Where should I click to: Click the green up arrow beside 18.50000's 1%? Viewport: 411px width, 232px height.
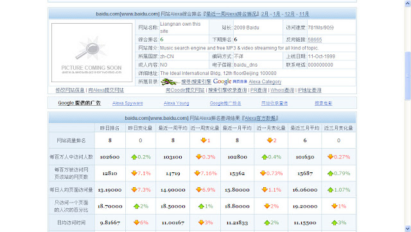201,206
